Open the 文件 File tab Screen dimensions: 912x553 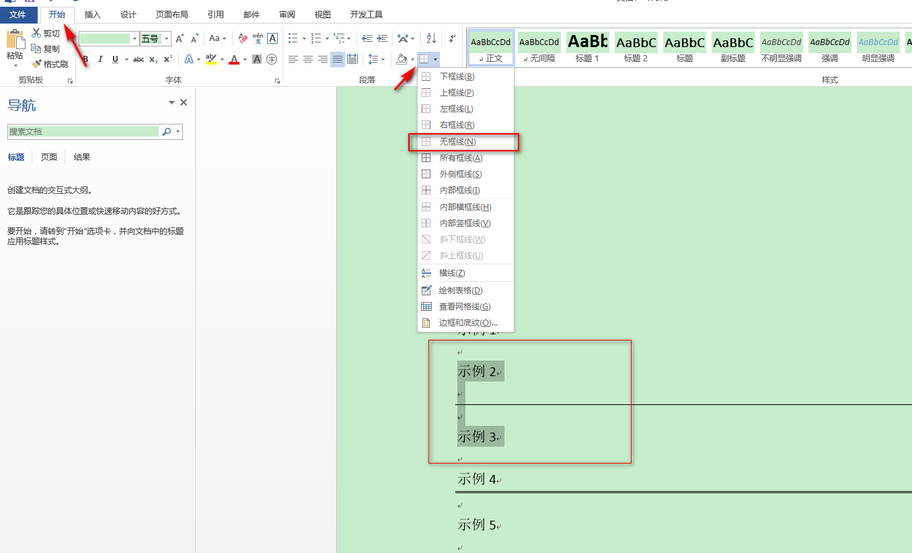(18, 14)
